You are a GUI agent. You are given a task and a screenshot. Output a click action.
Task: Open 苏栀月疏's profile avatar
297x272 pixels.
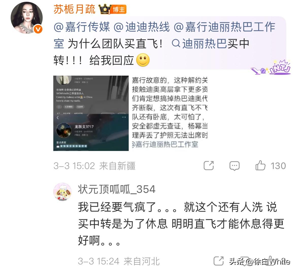pyautogui.click(x=26, y=18)
